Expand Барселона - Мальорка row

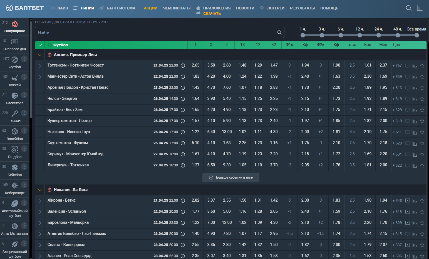tap(40, 223)
